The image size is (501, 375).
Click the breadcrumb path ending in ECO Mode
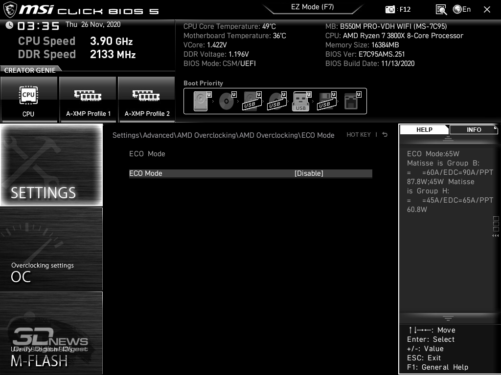tap(223, 135)
